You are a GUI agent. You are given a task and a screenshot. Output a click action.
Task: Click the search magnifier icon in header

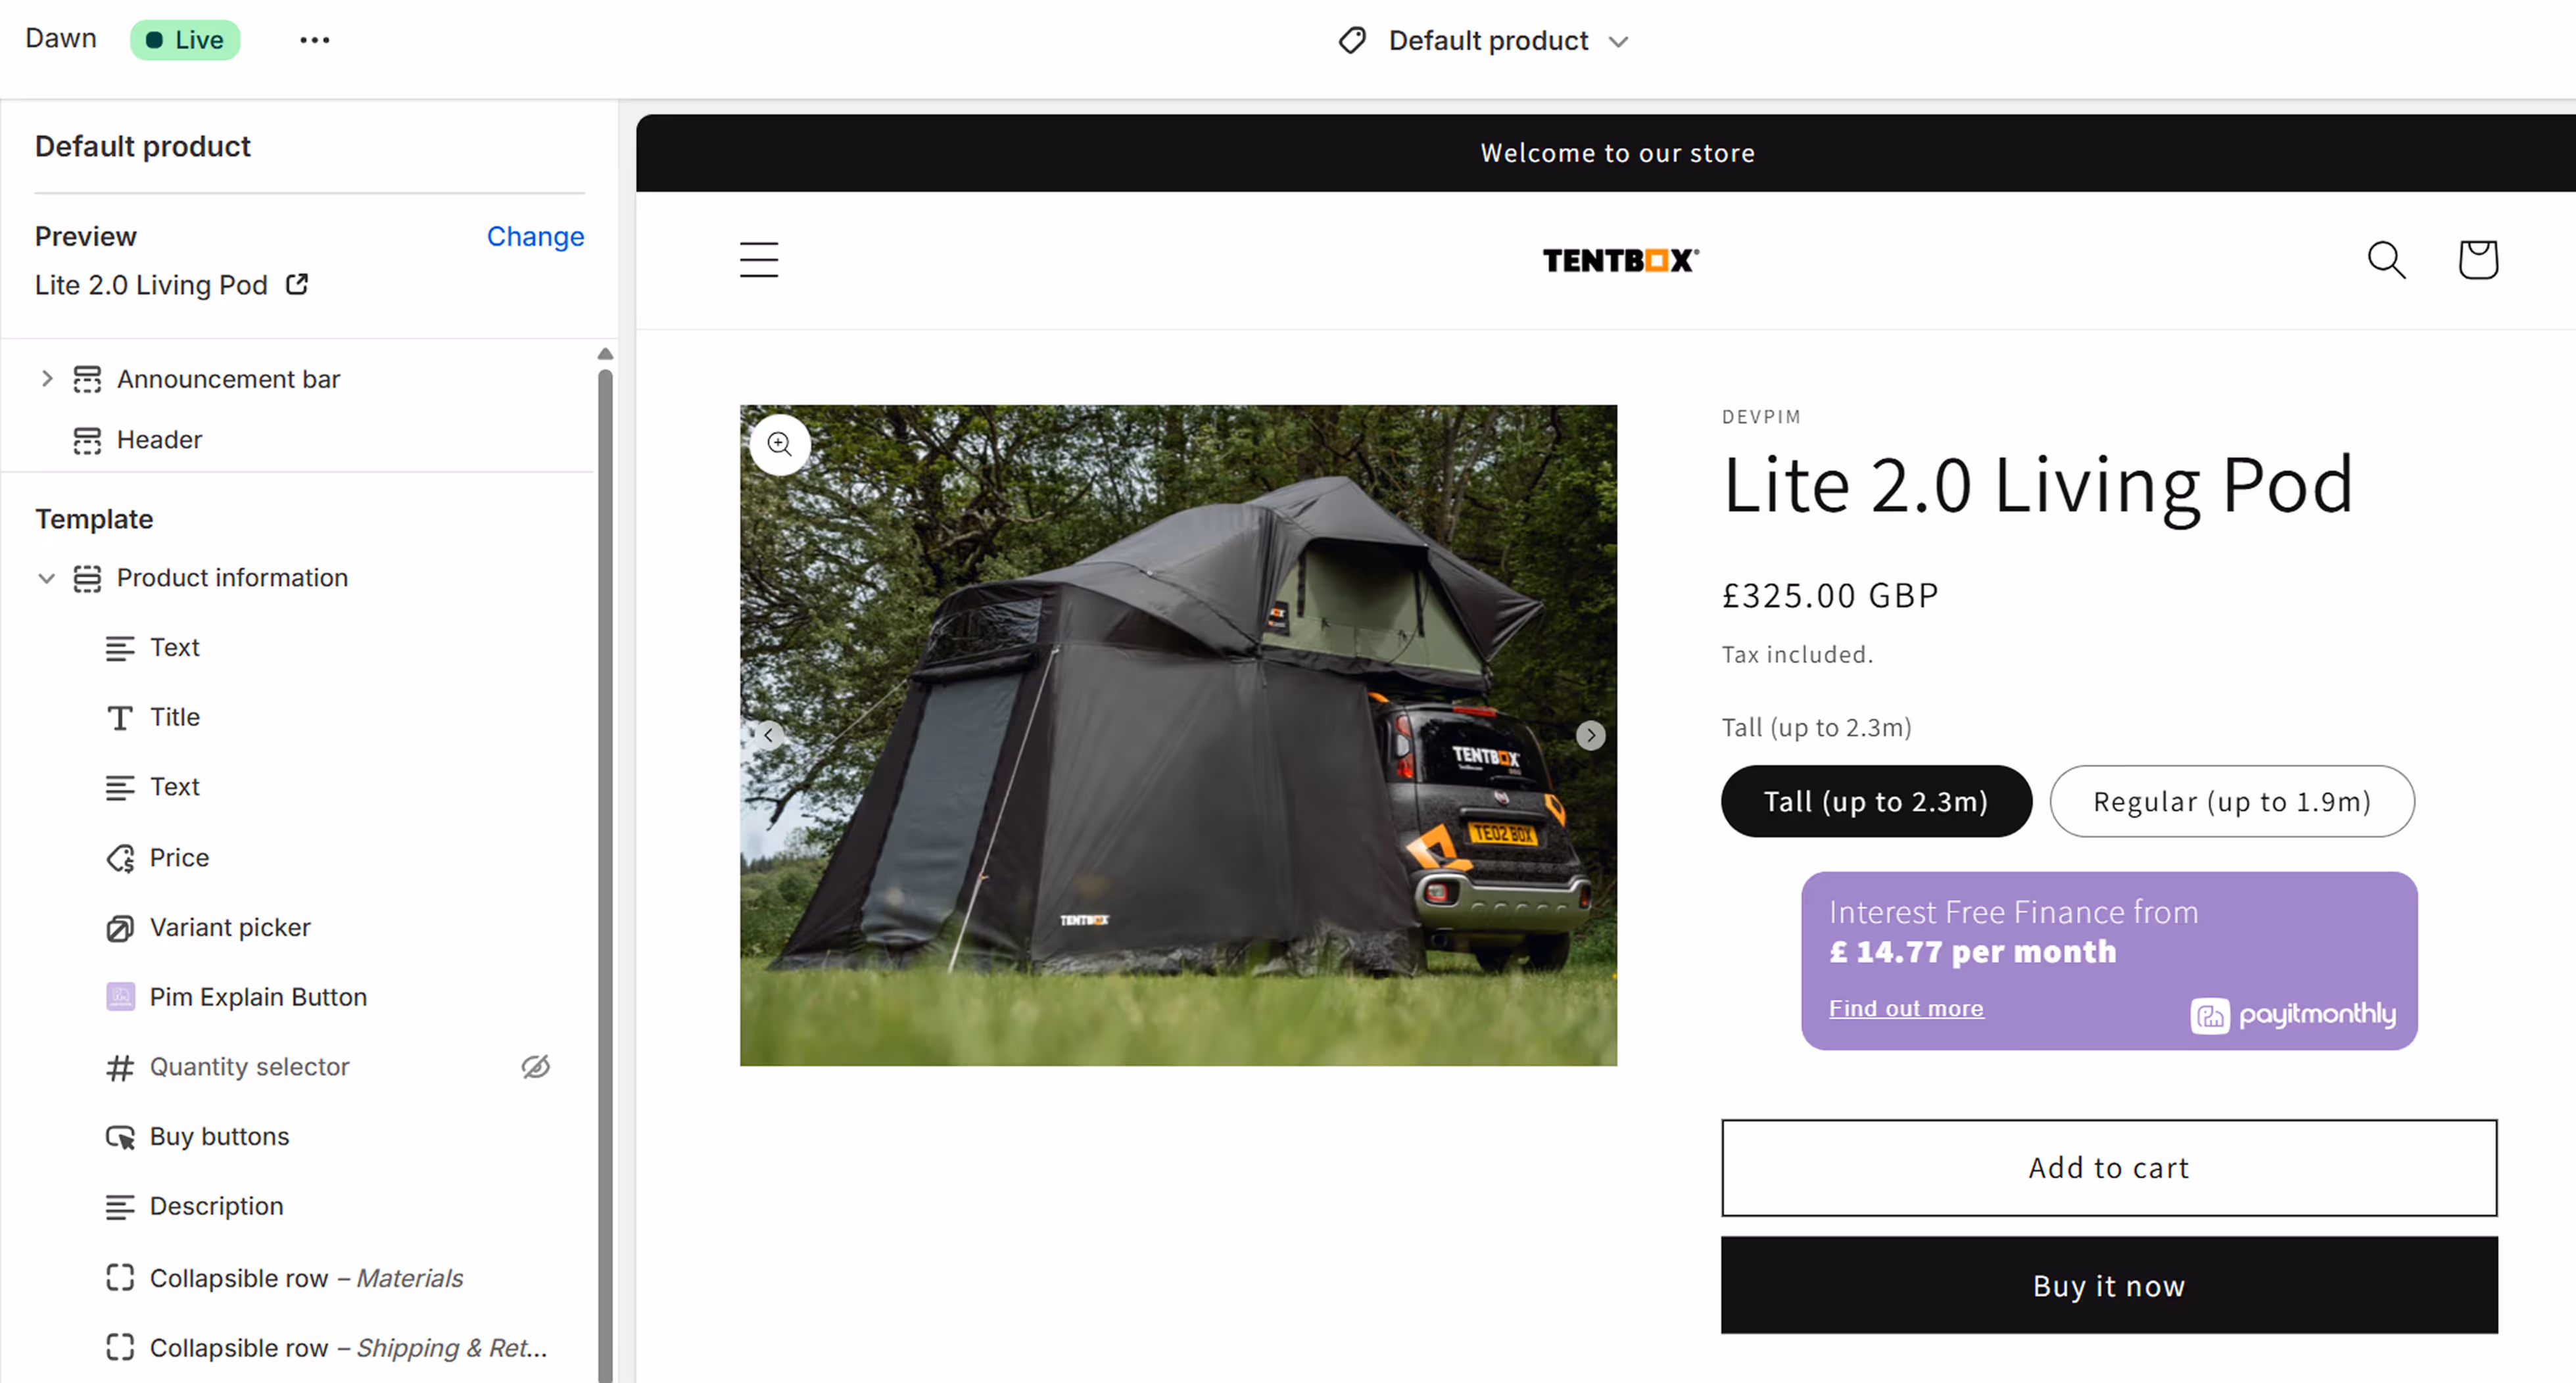[x=2387, y=260]
